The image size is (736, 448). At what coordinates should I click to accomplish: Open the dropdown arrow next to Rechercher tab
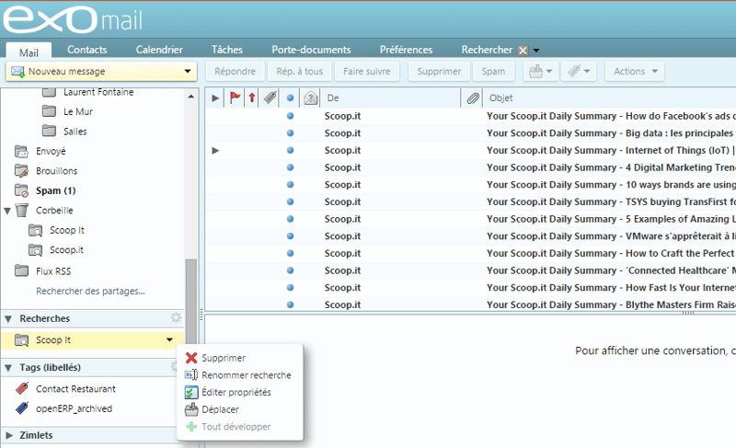[536, 51]
